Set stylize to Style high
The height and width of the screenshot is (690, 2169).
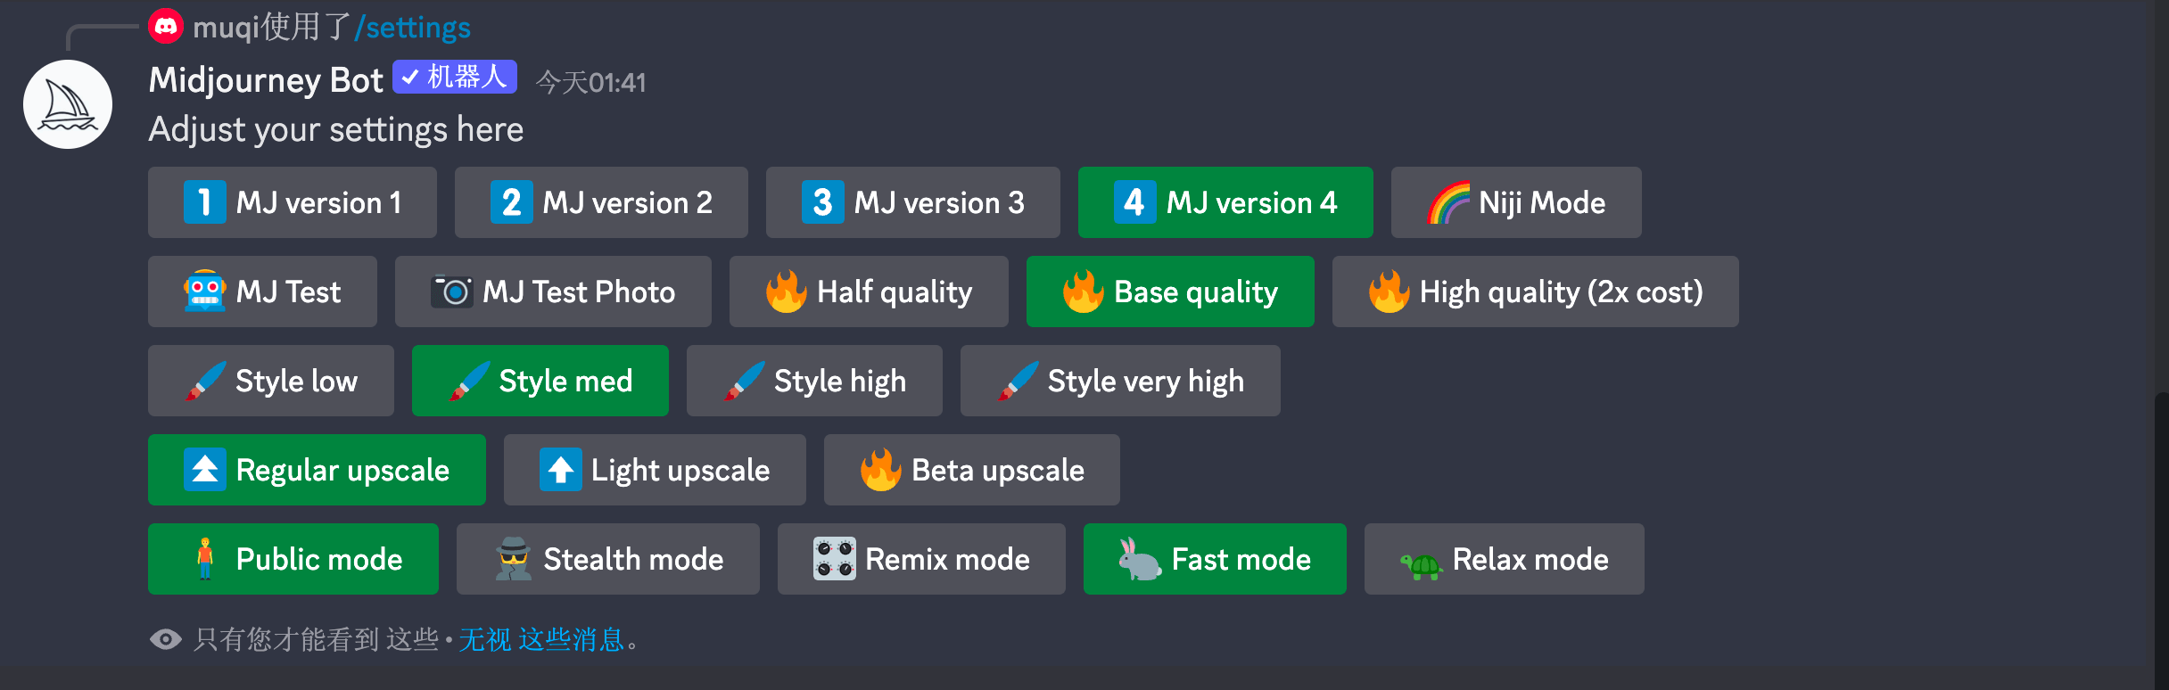click(x=814, y=381)
